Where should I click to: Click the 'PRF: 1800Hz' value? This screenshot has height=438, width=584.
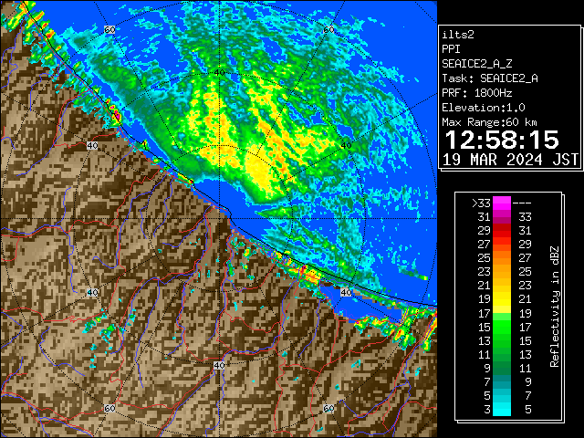pyautogui.click(x=477, y=93)
